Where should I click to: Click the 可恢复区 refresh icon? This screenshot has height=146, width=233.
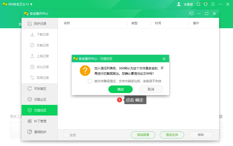(x=30, y=89)
